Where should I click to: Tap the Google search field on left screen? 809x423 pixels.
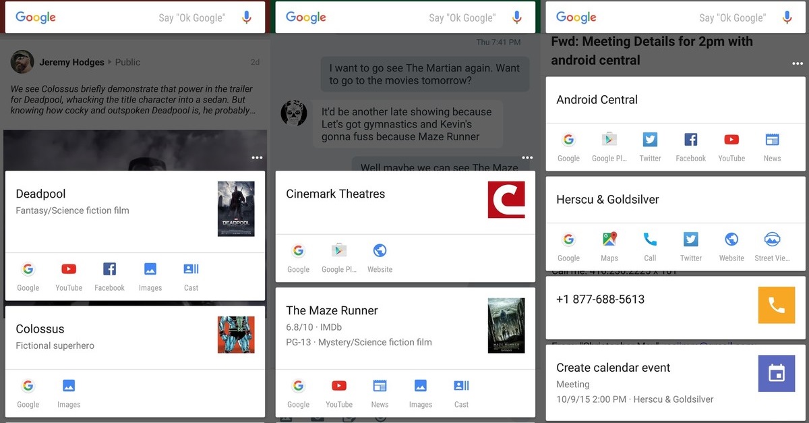click(135, 18)
